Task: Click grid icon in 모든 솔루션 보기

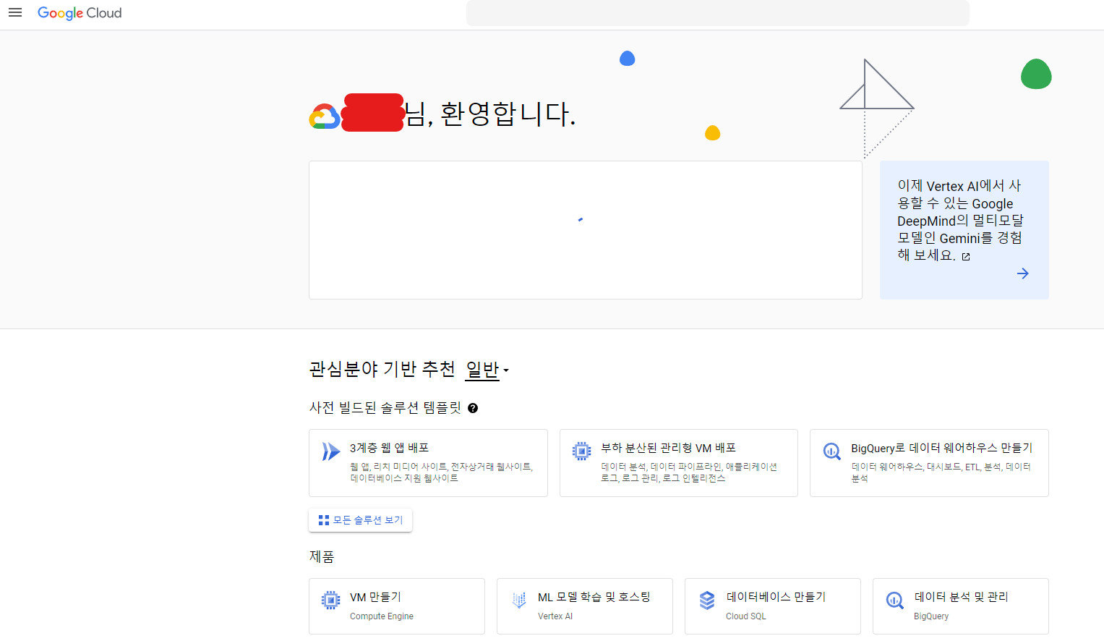Action: click(324, 520)
